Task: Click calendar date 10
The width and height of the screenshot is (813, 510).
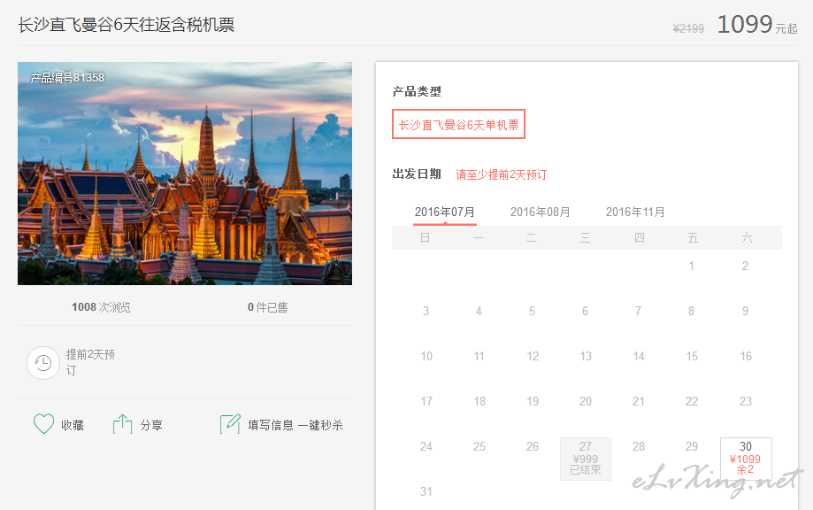Action: (426, 357)
